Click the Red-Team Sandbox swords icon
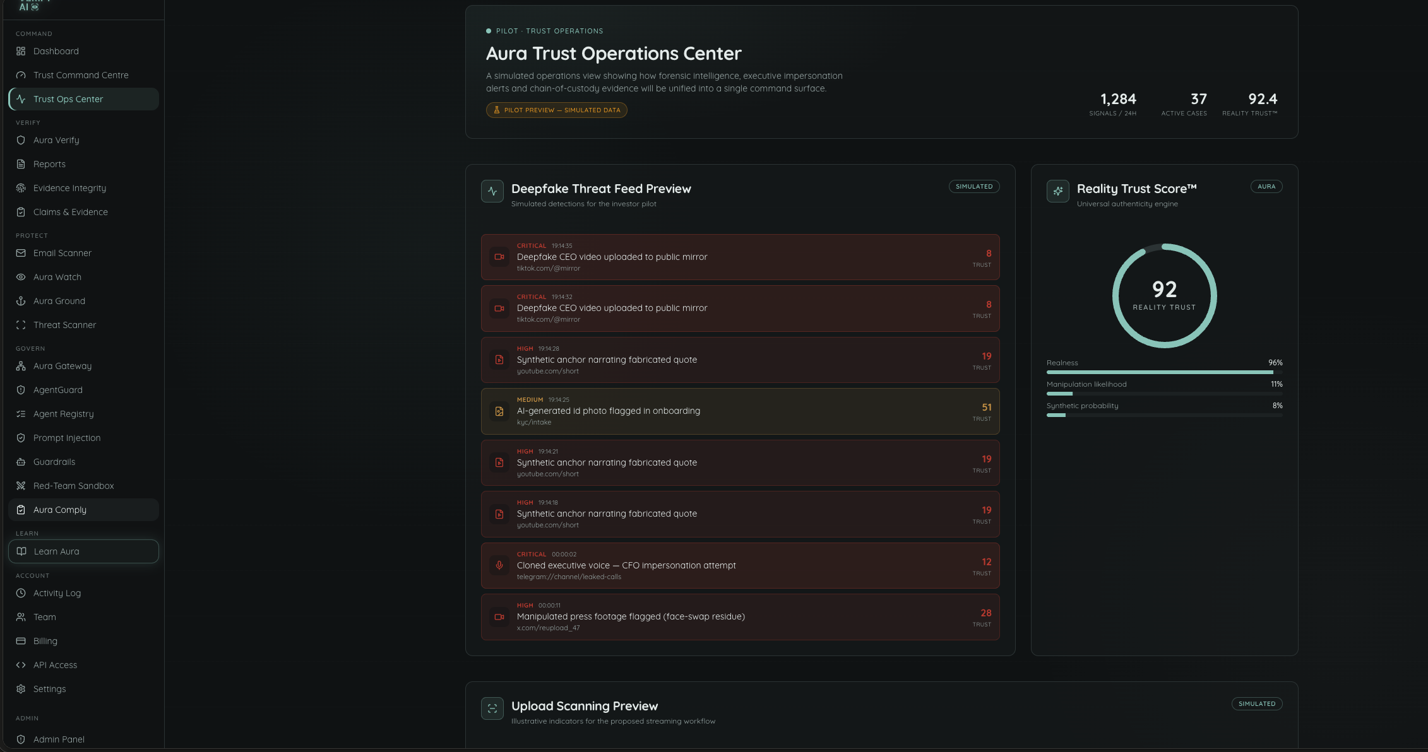Screen dimensions: 1428x752 21,486
